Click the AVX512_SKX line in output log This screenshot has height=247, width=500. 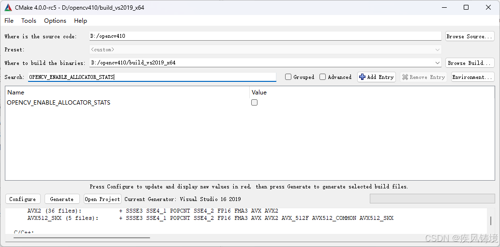pos(211,218)
